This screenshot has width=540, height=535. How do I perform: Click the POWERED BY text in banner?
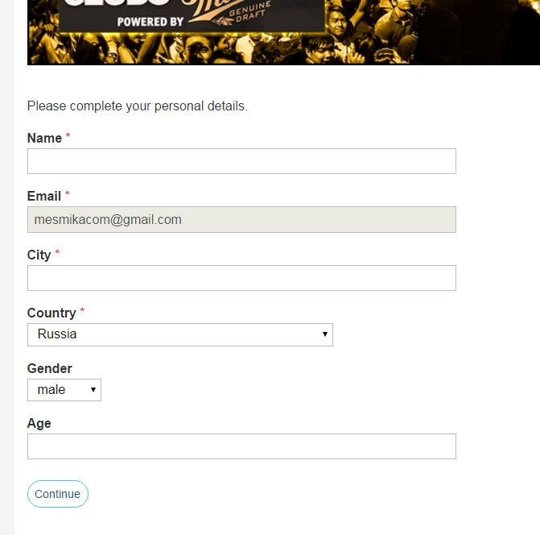pos(150,22)
